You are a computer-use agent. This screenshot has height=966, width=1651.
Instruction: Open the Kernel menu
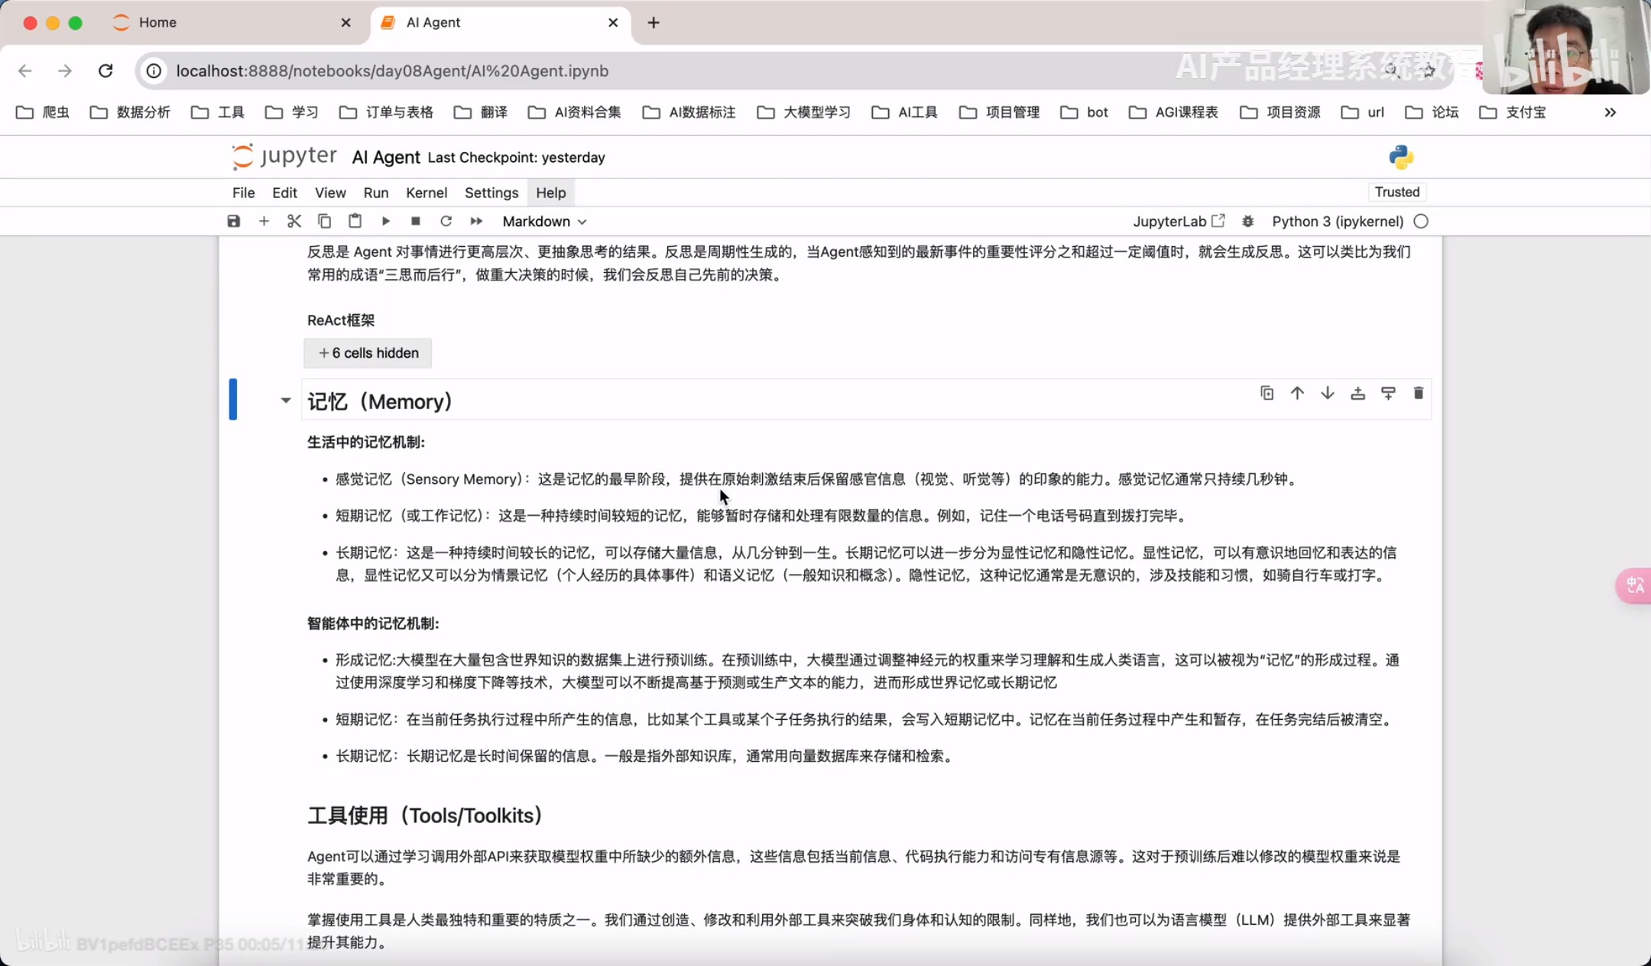coord(426,193)
